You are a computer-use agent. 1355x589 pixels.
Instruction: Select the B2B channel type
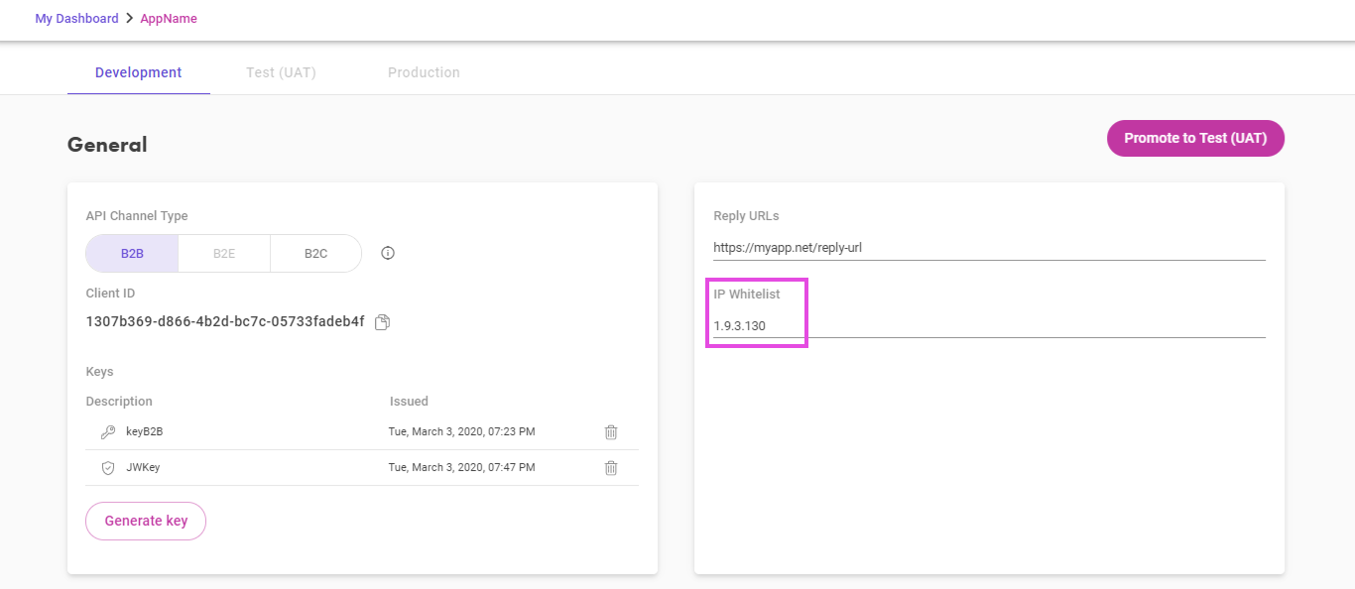(x=132, y=253)
